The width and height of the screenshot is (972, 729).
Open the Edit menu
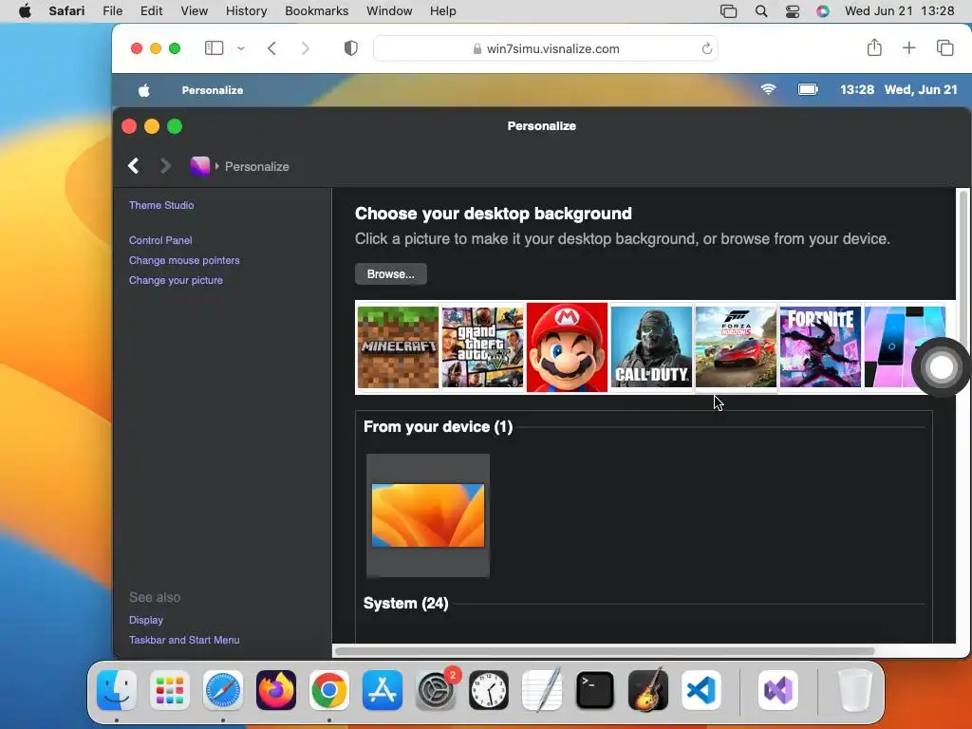coord(151,11)
